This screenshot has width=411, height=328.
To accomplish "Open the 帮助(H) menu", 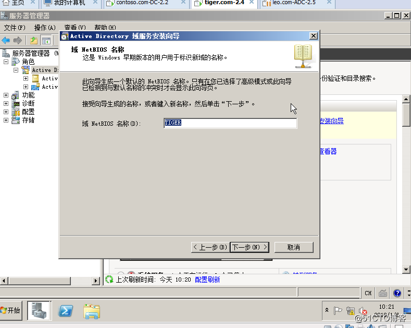I will pyautogui.click(x=105, y=27).
